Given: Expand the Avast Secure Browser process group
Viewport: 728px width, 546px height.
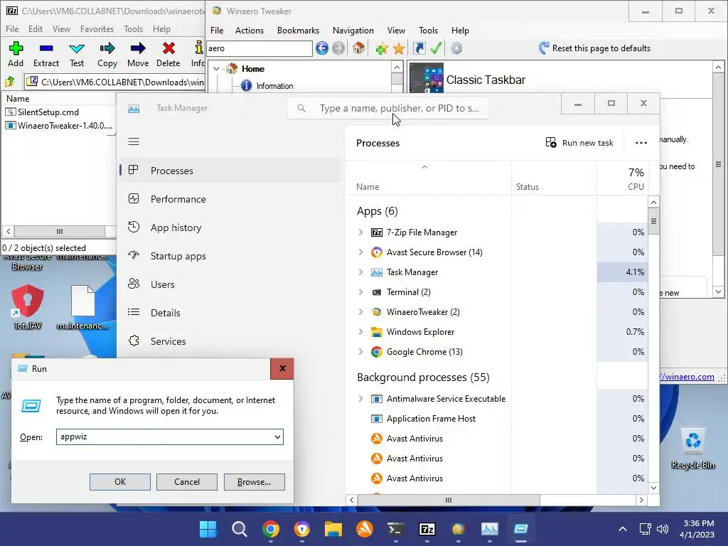Looking at the screenshot, I should coord(360,252).
